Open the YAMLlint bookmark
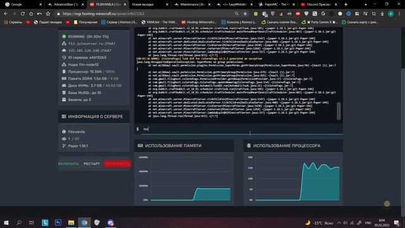The image size is (405, 228). point(159,22)
